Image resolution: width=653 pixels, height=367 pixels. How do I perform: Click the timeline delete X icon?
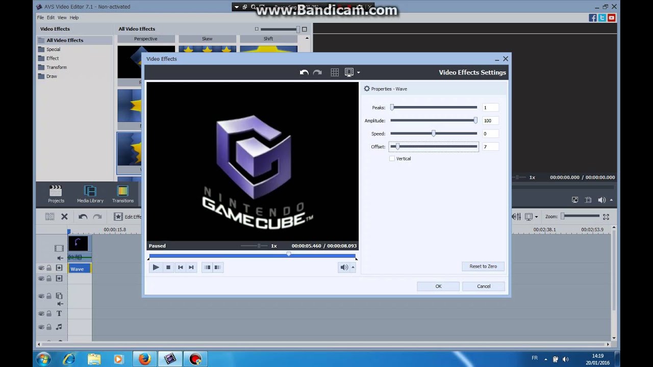(64, 217)
